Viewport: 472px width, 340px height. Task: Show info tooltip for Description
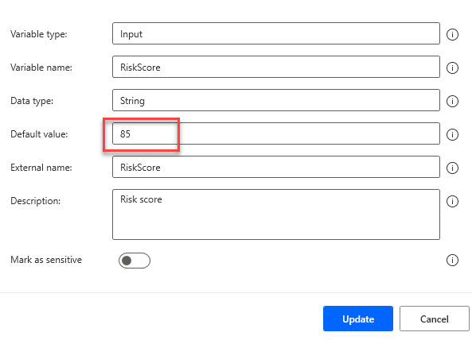click(x=452, y=201)
